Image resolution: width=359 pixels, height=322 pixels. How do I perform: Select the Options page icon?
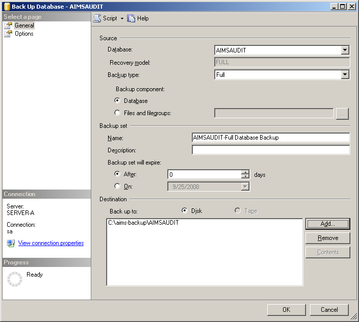point(8,34)
